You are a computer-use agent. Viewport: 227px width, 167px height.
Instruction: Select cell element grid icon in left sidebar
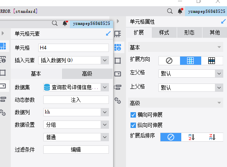click(3, 46)
